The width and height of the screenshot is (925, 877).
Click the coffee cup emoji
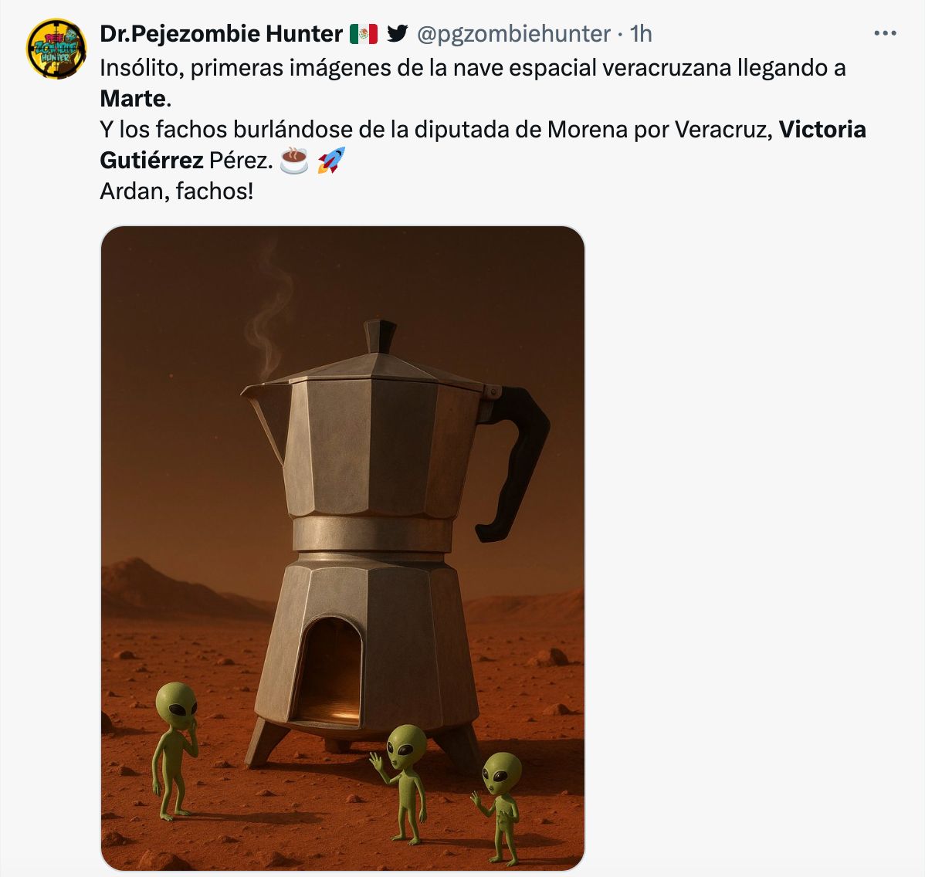click(x=293, y=161)
